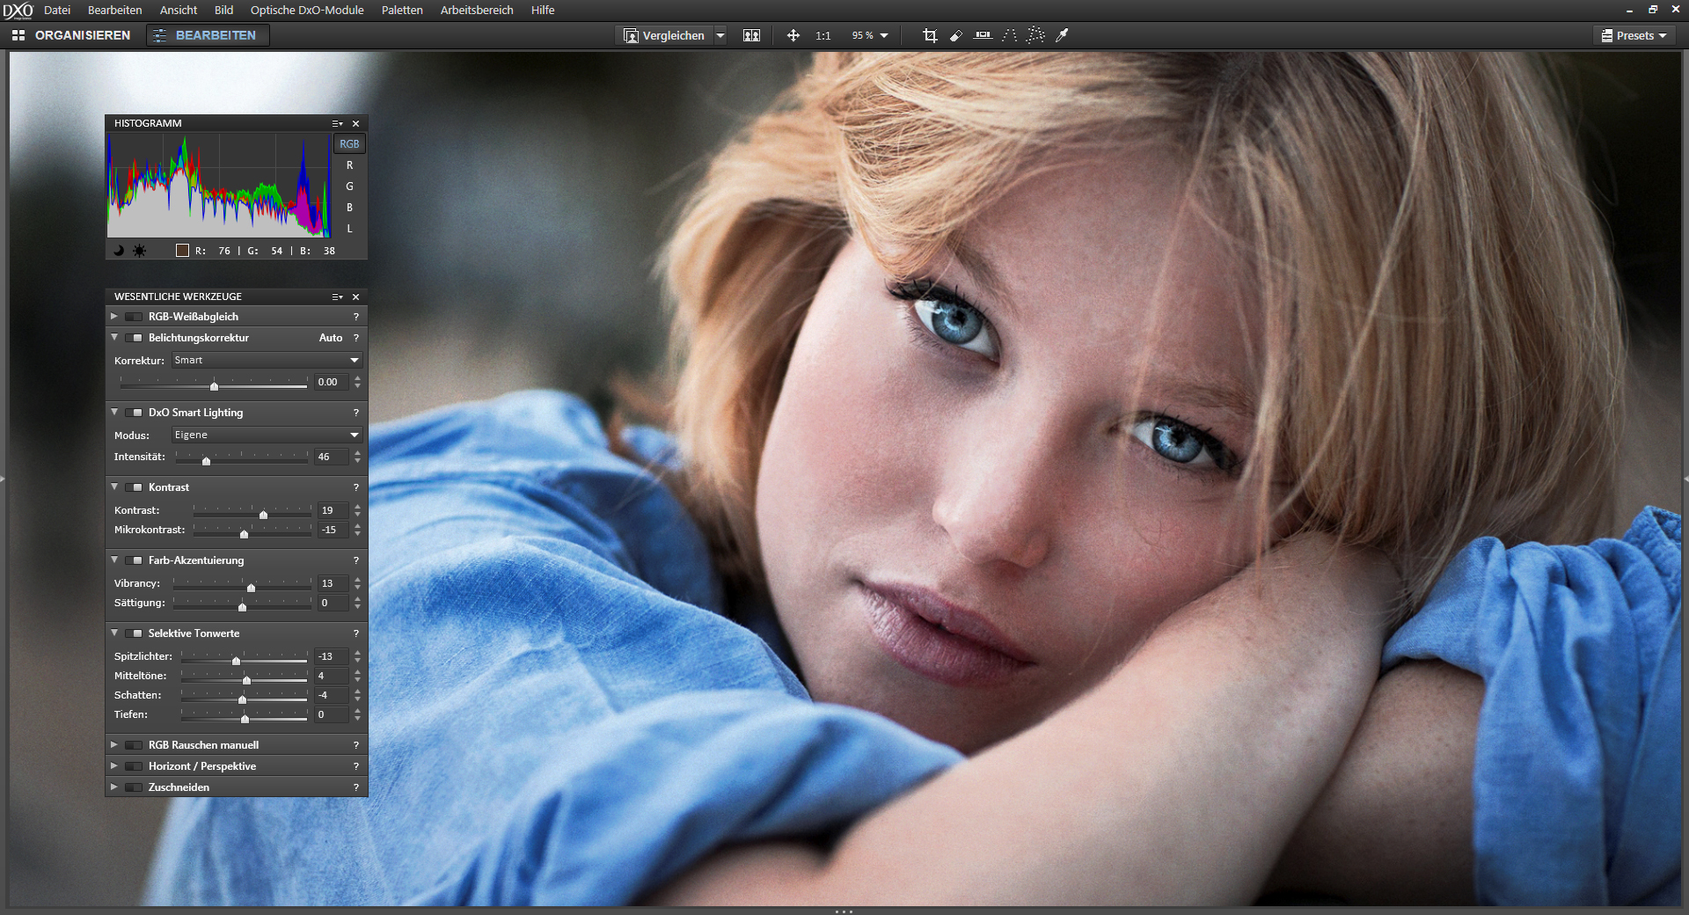Select the dust removal eraser tool
The height and width of the screenshot is (915, 1689).
[956, 35]
